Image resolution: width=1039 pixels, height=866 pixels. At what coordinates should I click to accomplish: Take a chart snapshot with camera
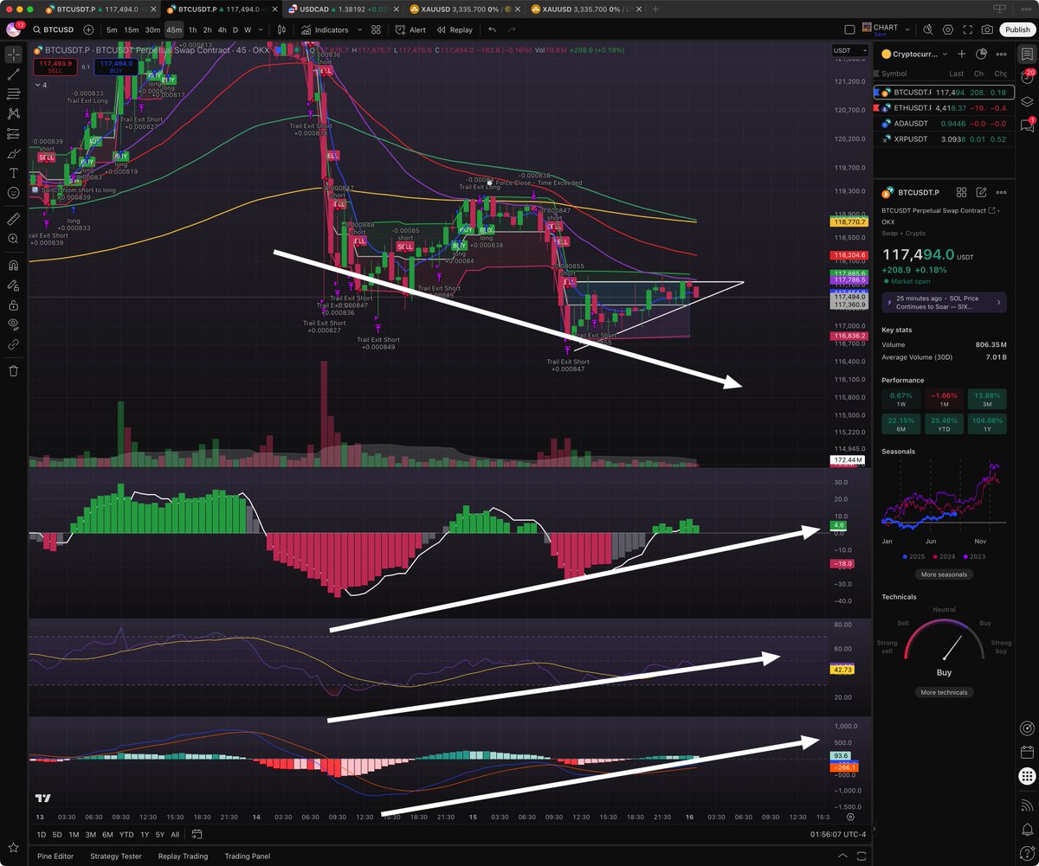click(x=988, y=29)
